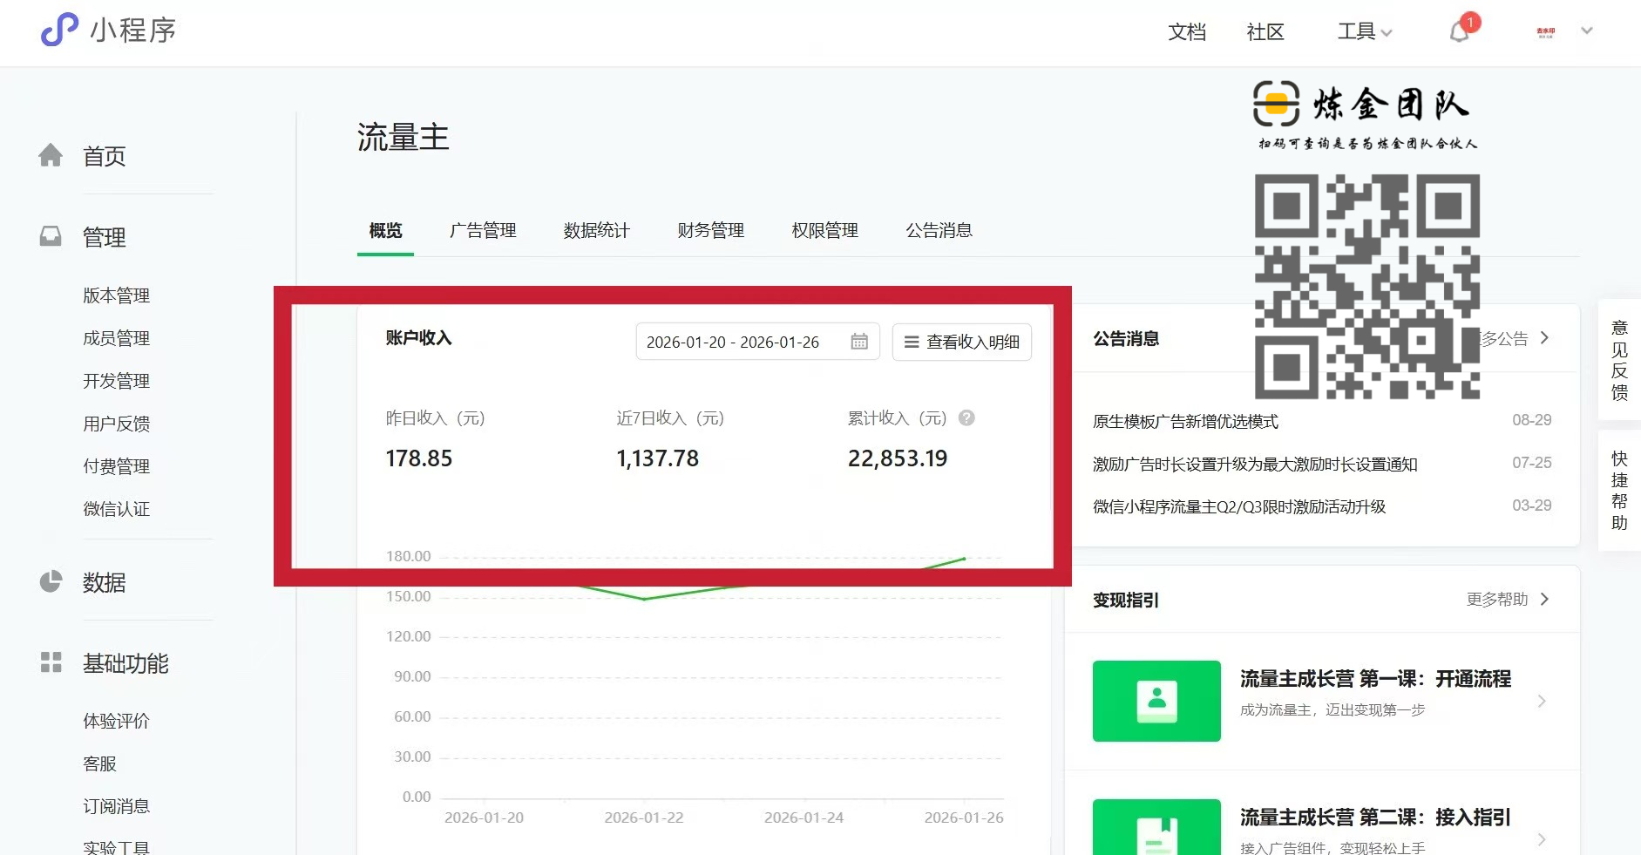Open announcement about 激励广告时长设置升级
This screenshot has height=855, width=1641.
click(x=1255, y=464)
